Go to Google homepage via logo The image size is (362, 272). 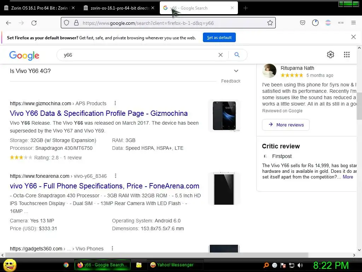click(24, 56)
